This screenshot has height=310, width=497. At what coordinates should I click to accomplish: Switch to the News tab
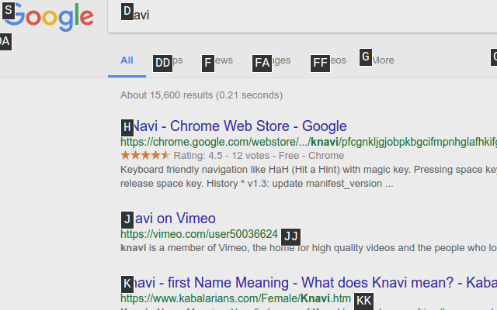coord(217,60)
